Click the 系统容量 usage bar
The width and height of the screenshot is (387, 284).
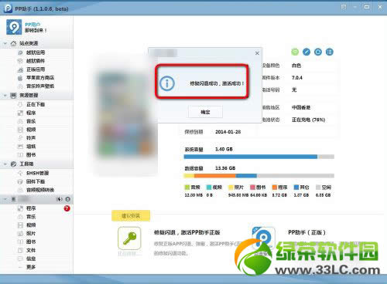(x=259, y=157)
